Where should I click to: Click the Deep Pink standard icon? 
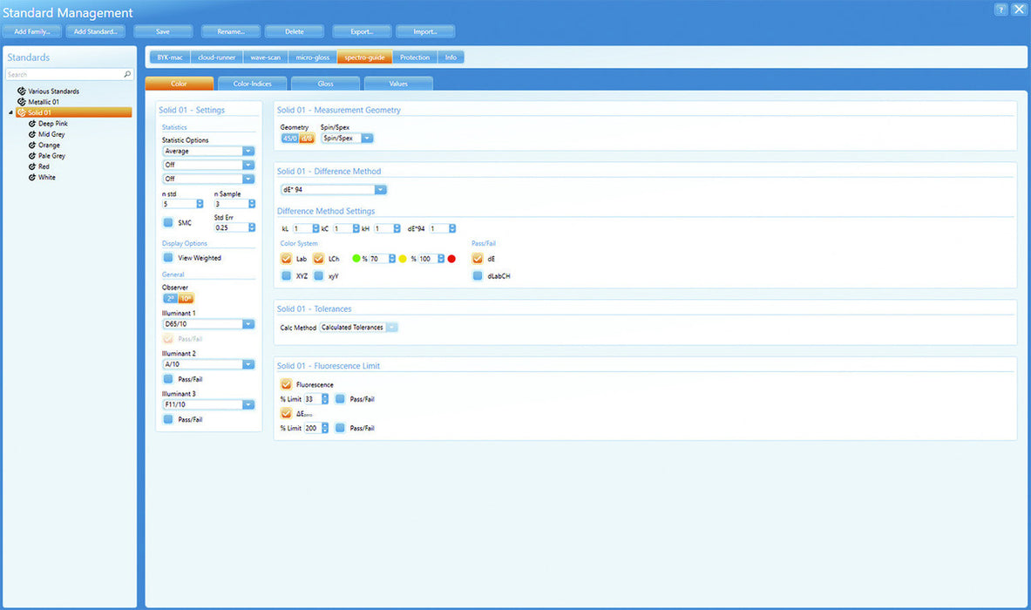coord(32,124)
